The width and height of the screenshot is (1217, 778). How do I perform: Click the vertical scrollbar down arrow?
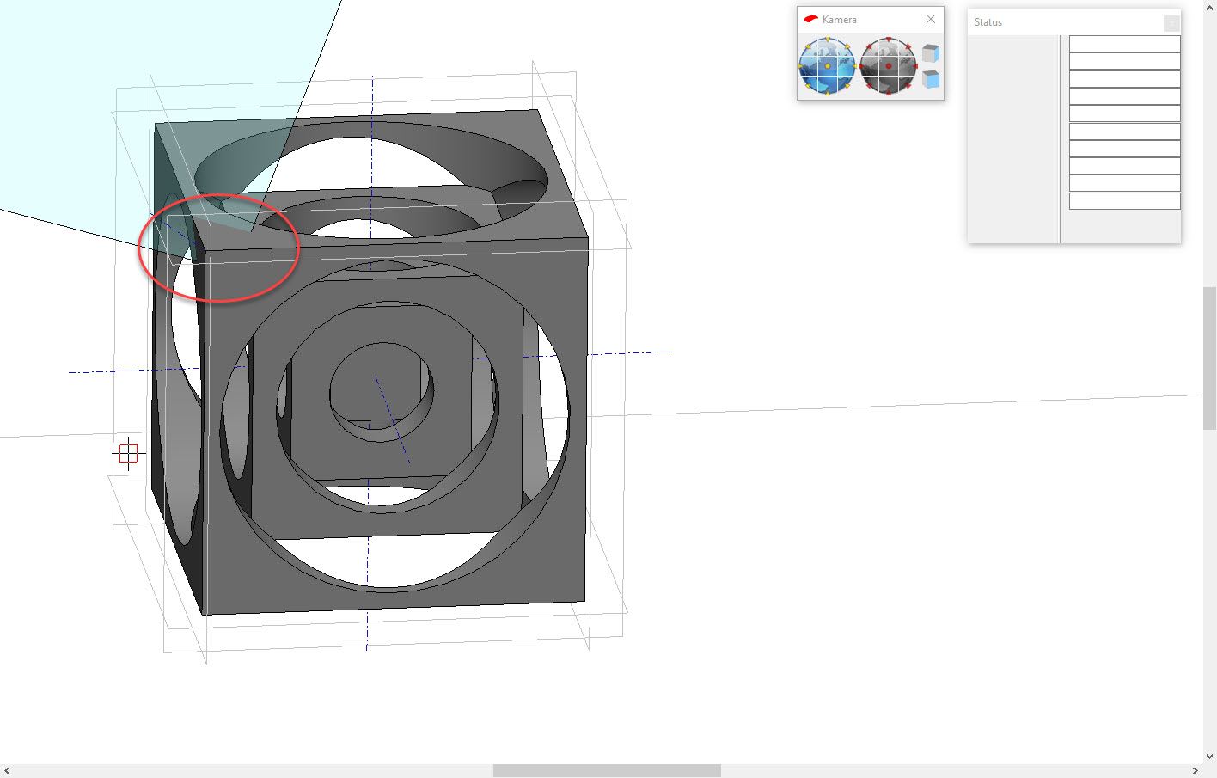click(x=1210, y=757)
